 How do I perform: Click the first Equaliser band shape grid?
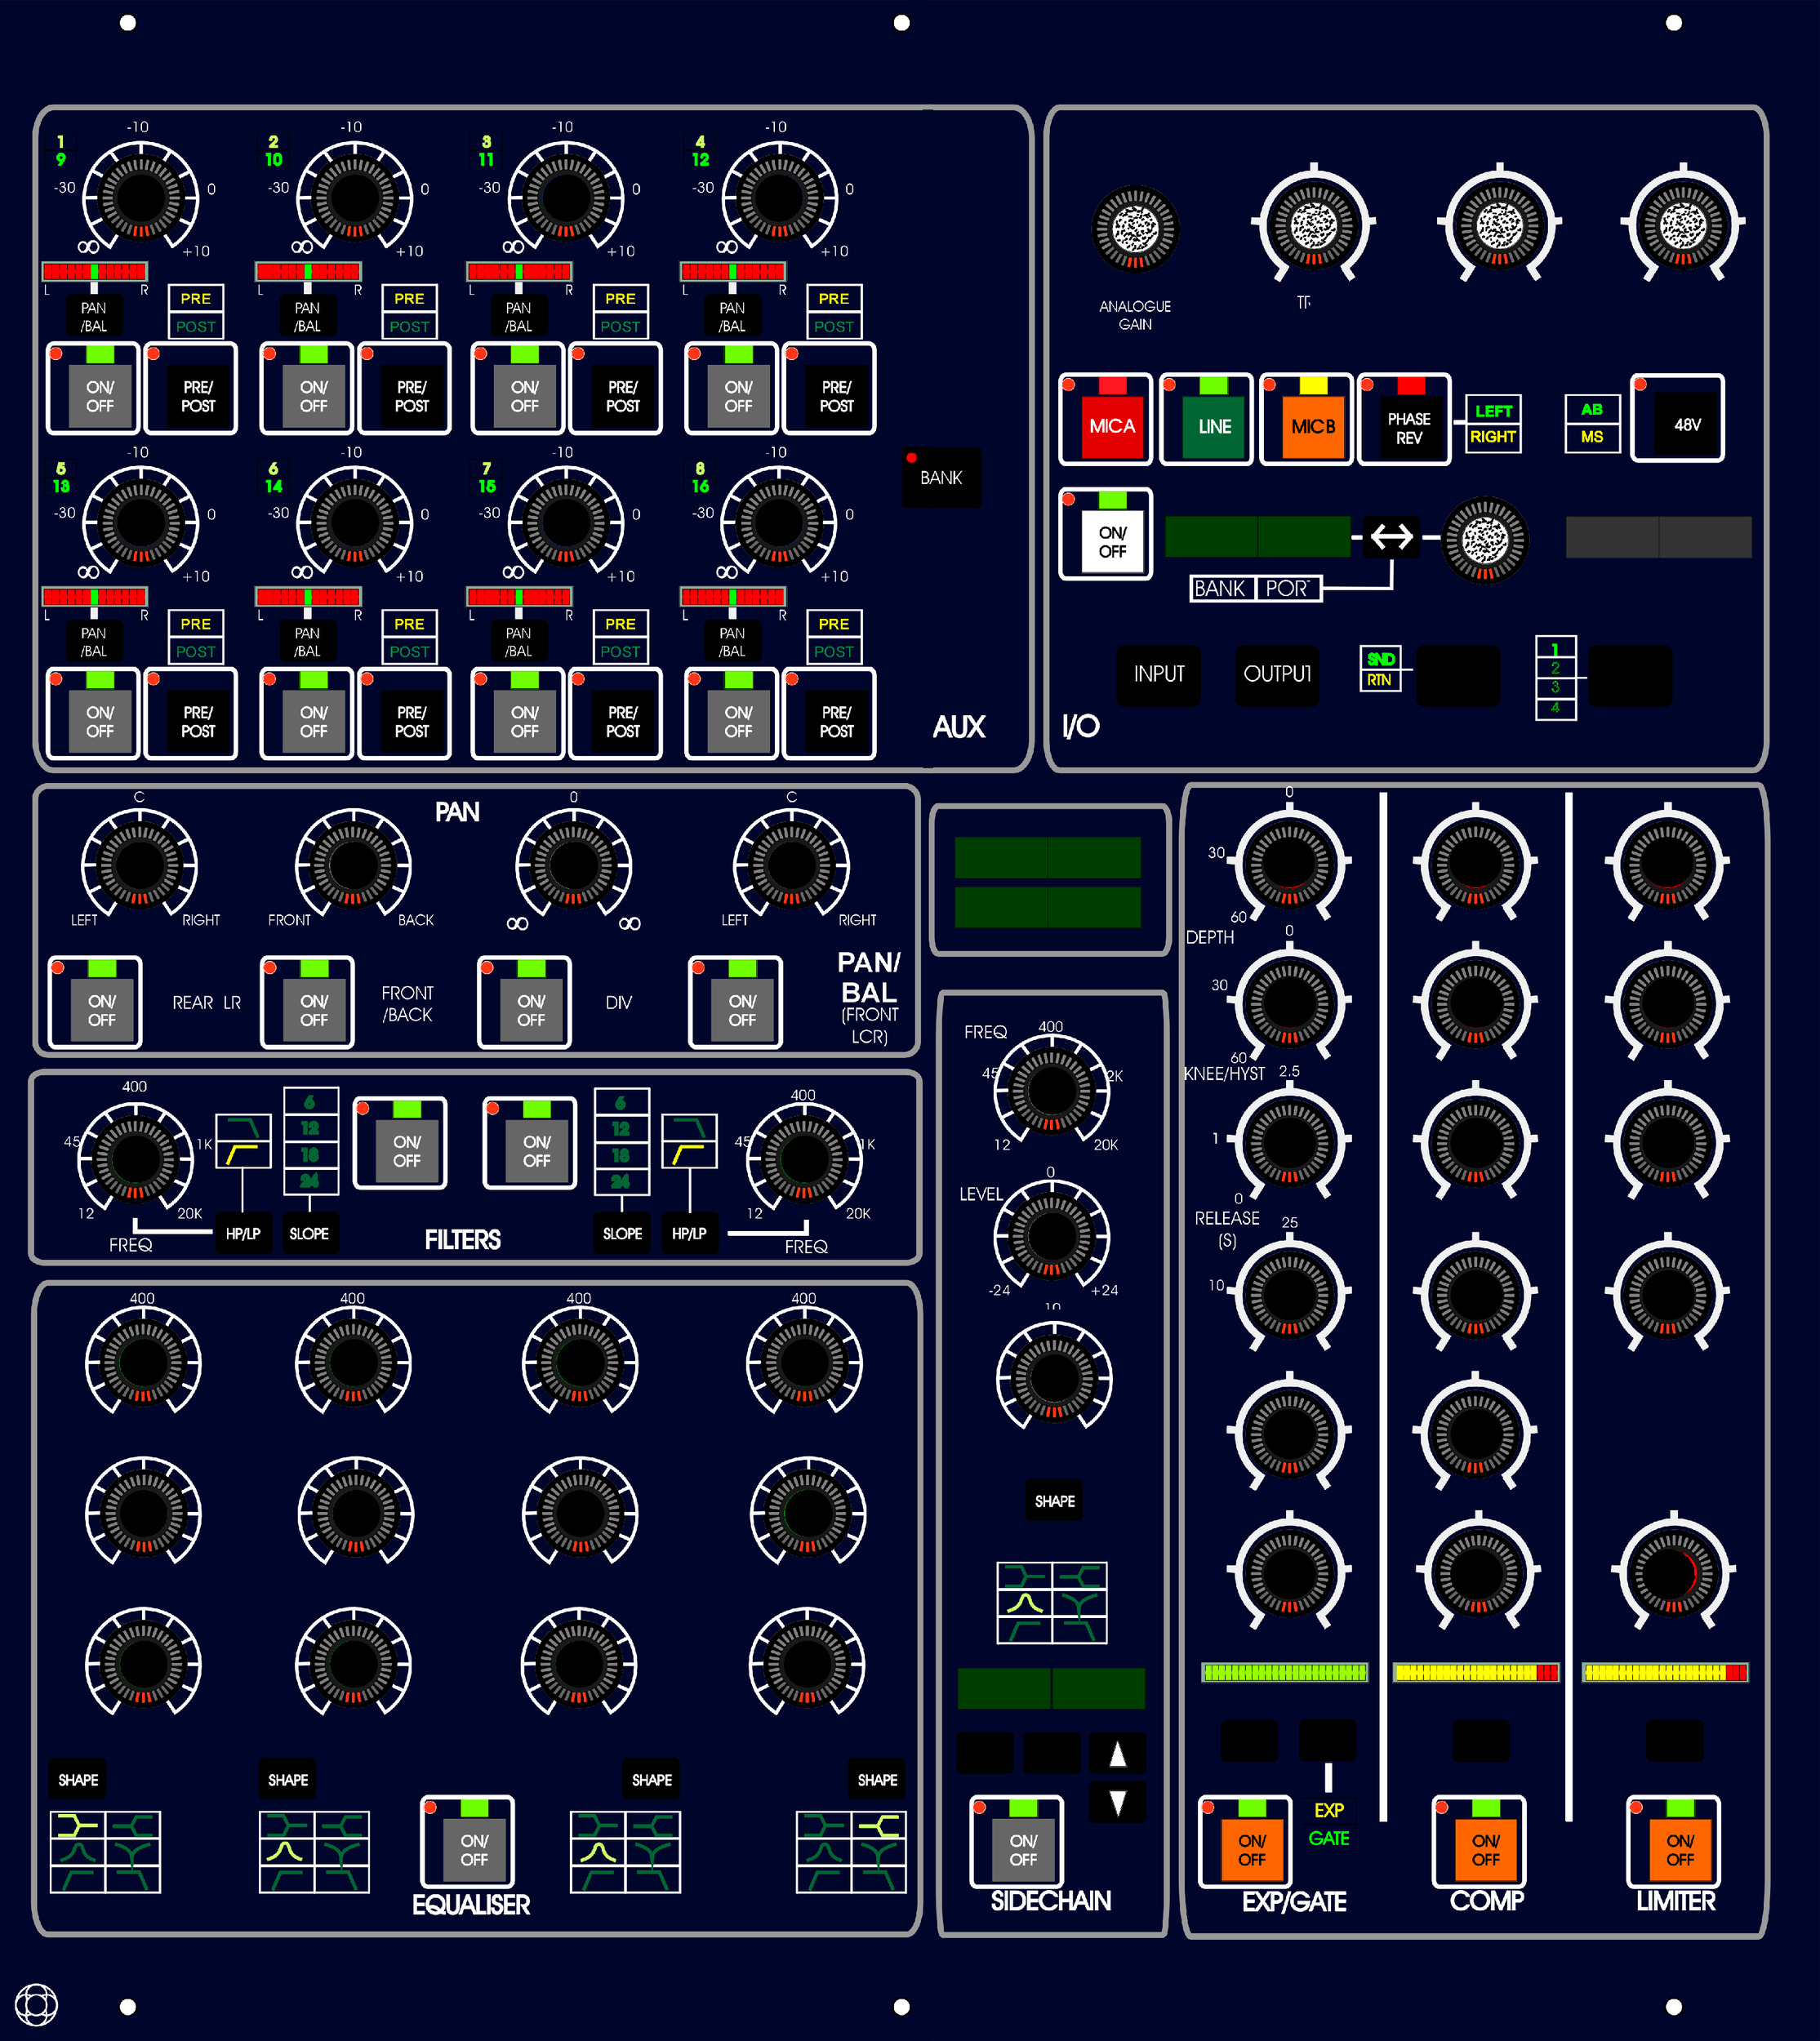pos(105,1852)
